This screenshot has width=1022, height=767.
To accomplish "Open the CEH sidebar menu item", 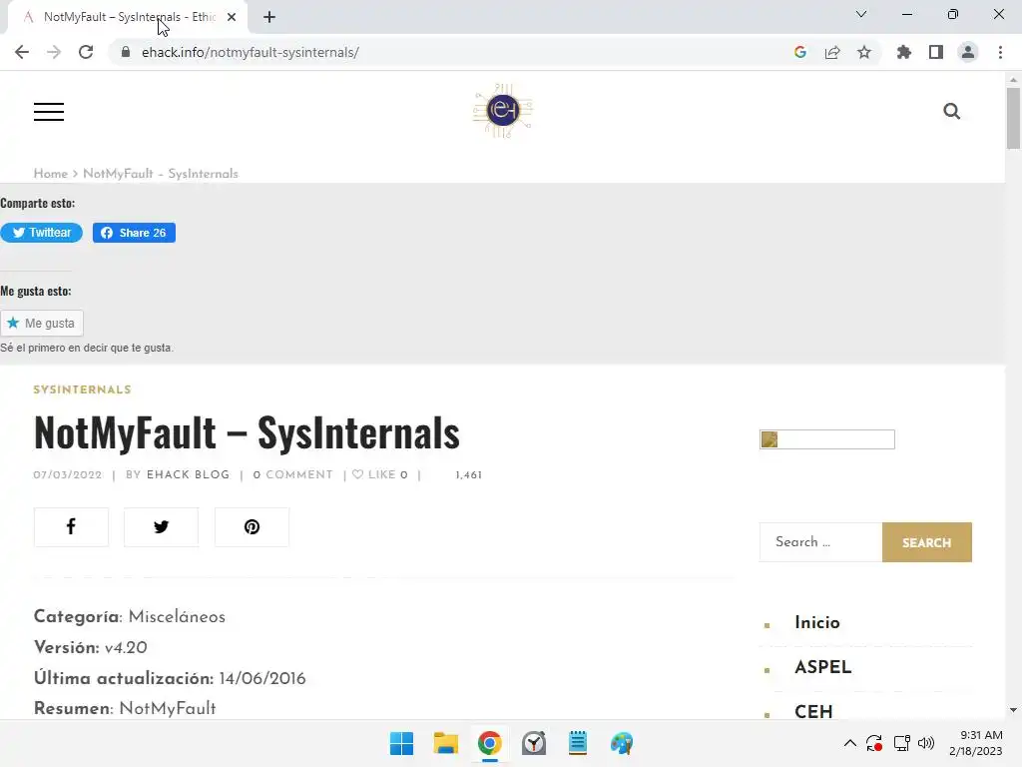I will pyautogui.click(x=813, y=711).
